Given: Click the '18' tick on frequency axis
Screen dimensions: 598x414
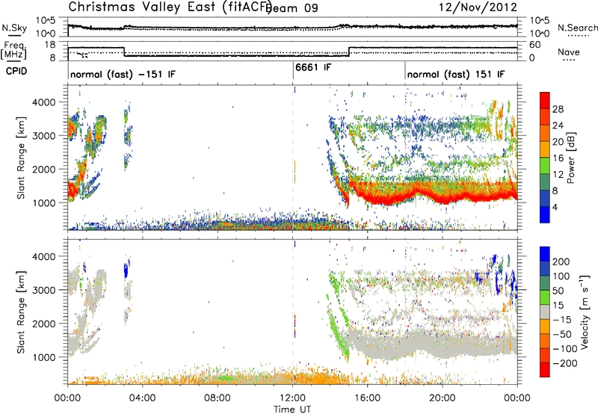Looking at the screenshot, I should click(x=50, y=45).
